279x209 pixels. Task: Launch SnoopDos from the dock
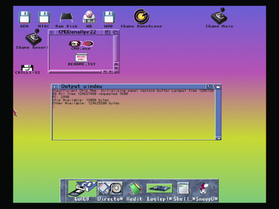point(204,189)
